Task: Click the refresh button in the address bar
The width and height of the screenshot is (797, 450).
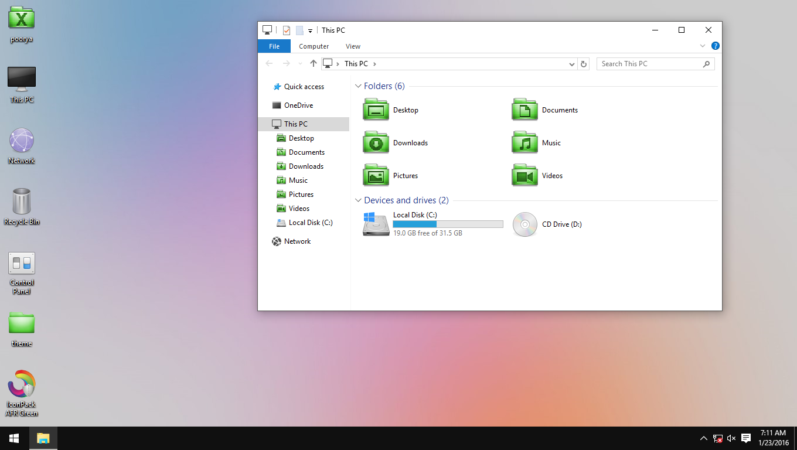Action: pyautogui.click(x=584, y=63)
